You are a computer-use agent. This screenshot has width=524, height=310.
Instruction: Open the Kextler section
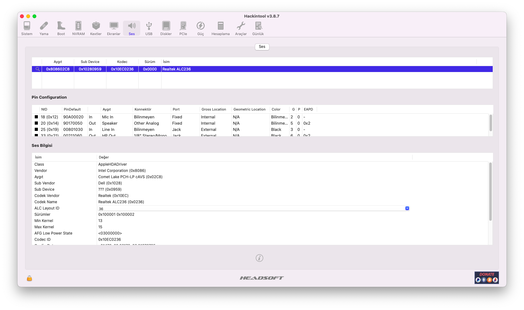coord(96,28)
